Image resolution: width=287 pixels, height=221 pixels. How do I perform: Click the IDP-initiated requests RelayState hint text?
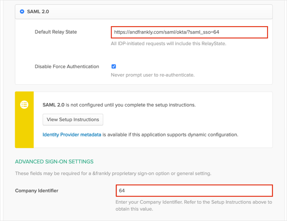pyautogui.click(x=168, y=43)
